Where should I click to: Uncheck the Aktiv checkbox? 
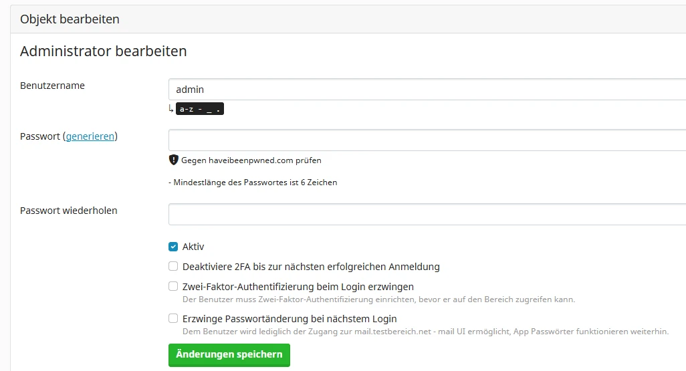pyautogui.click(x=173, y=247)
